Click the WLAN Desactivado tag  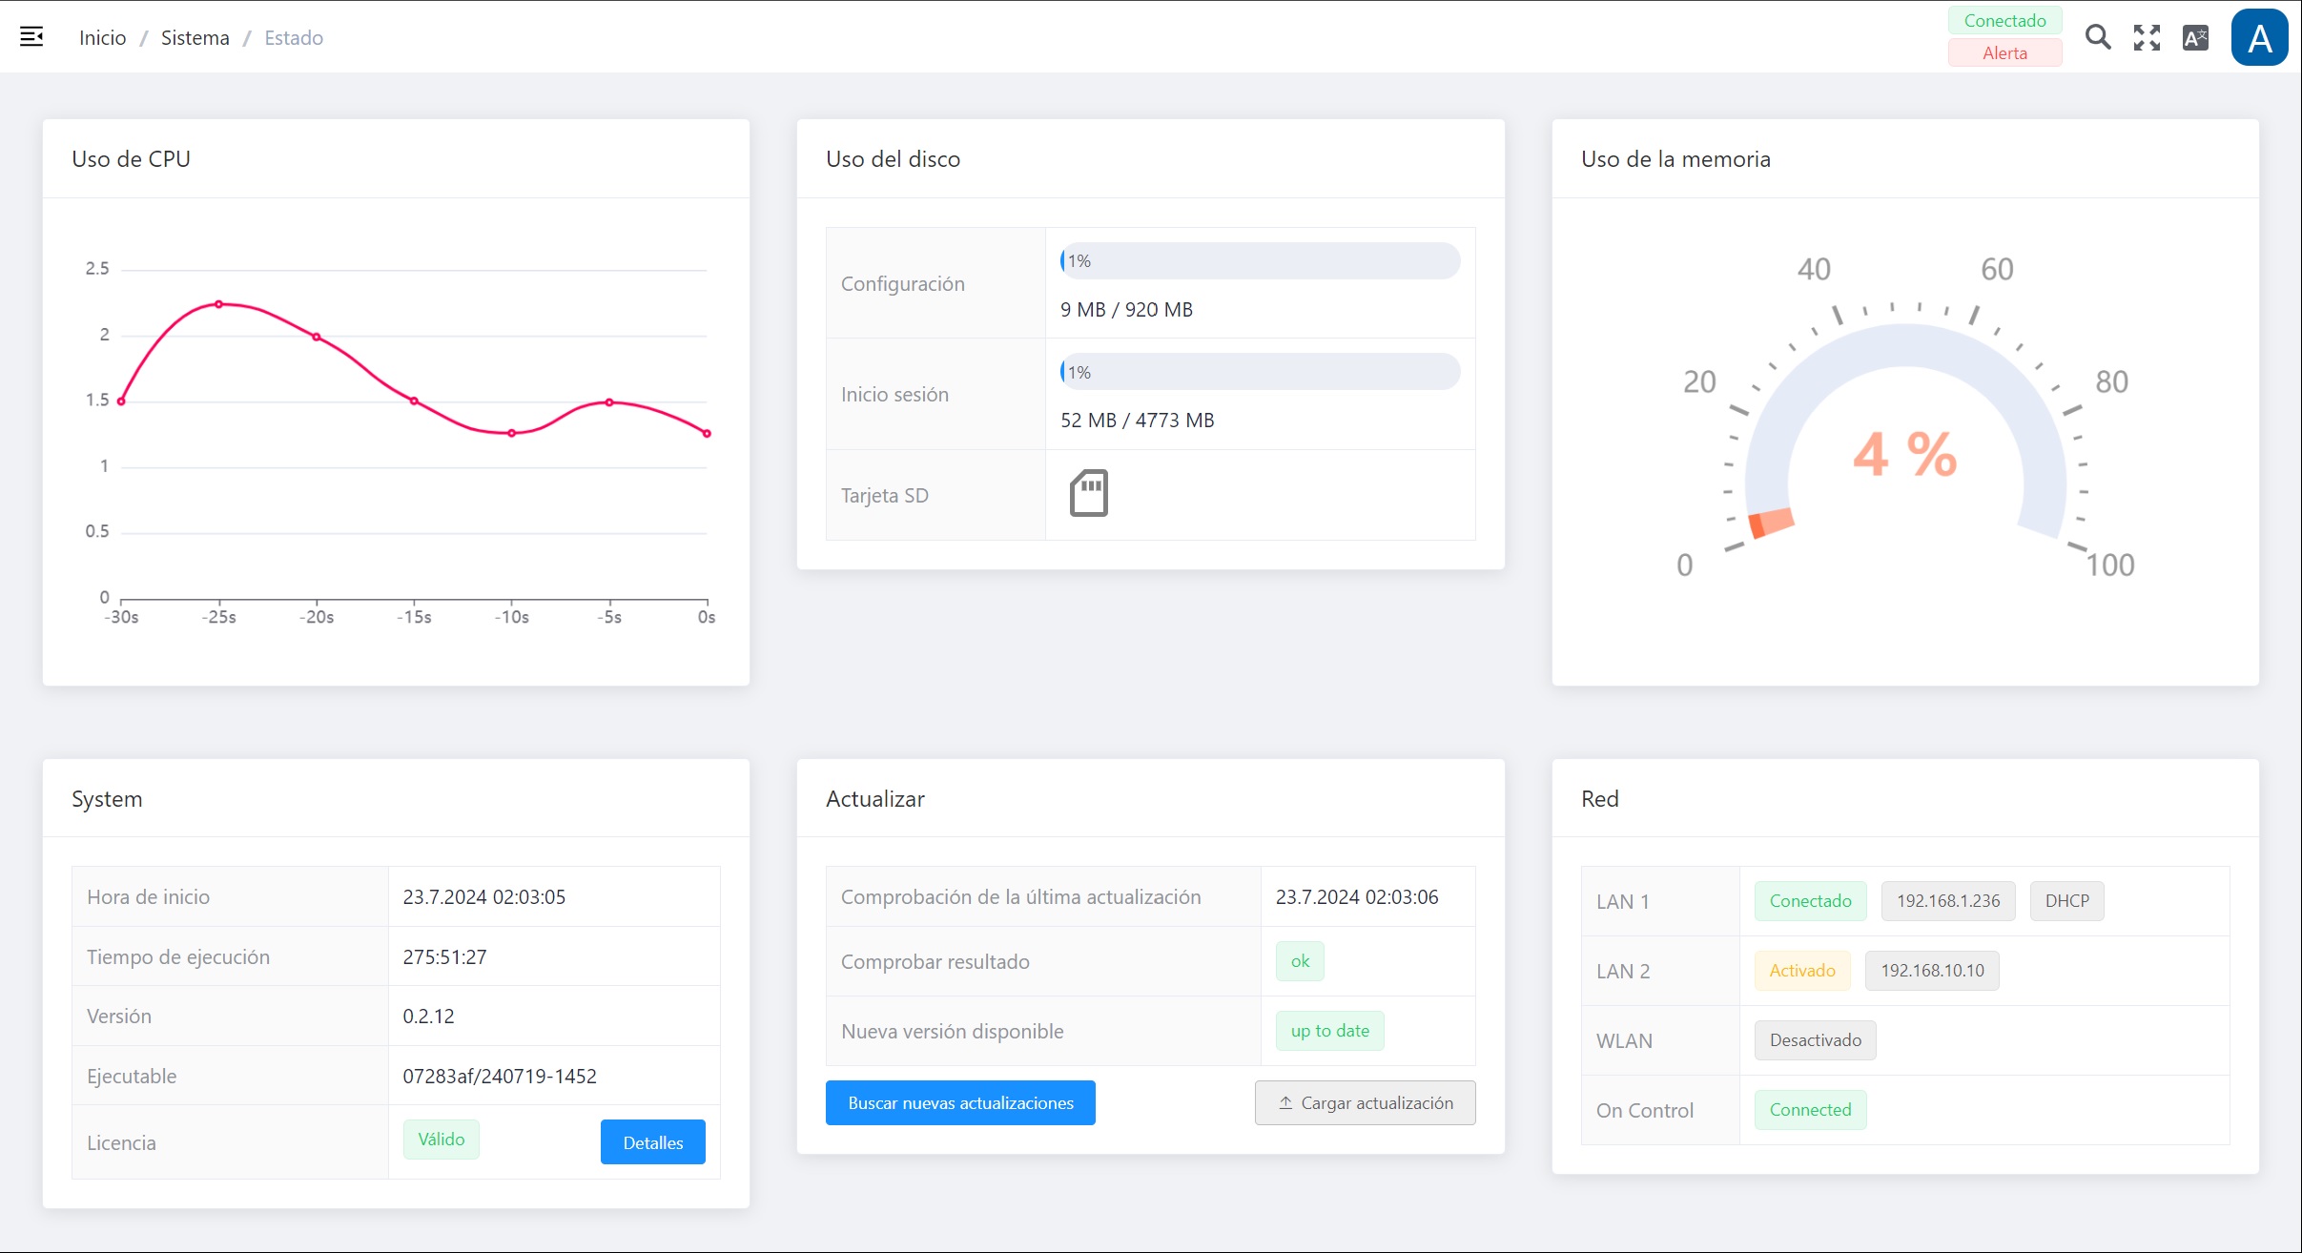point(1815,1040)
